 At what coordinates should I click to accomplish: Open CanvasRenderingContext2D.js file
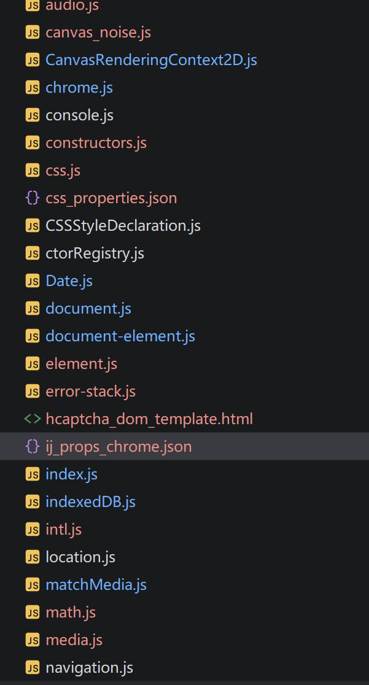click(x=150, y=60)
